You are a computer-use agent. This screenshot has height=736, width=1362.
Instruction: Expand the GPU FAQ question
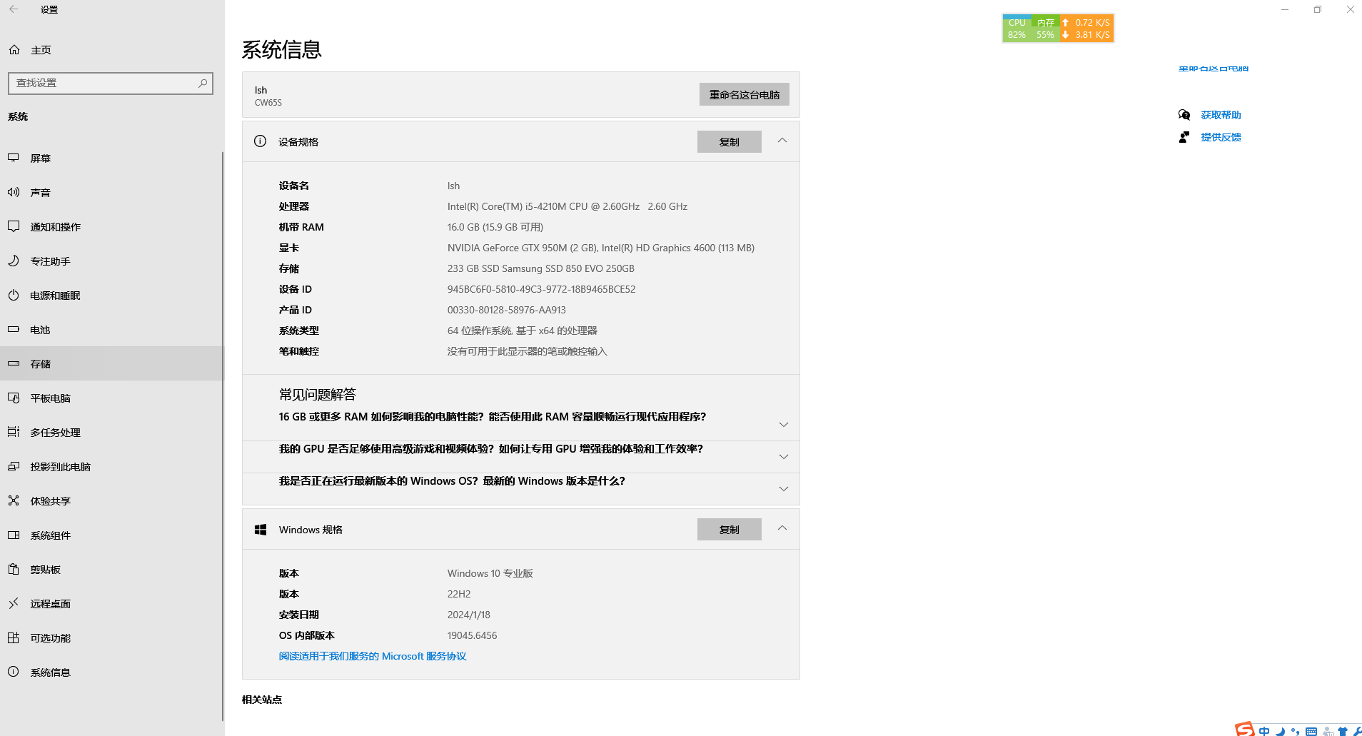click(x=784, y=456)
